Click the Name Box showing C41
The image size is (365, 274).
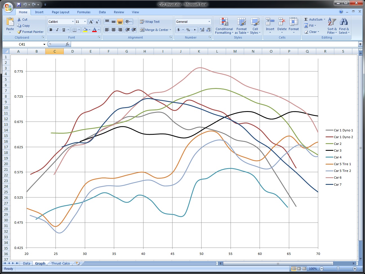coord(22,44)
